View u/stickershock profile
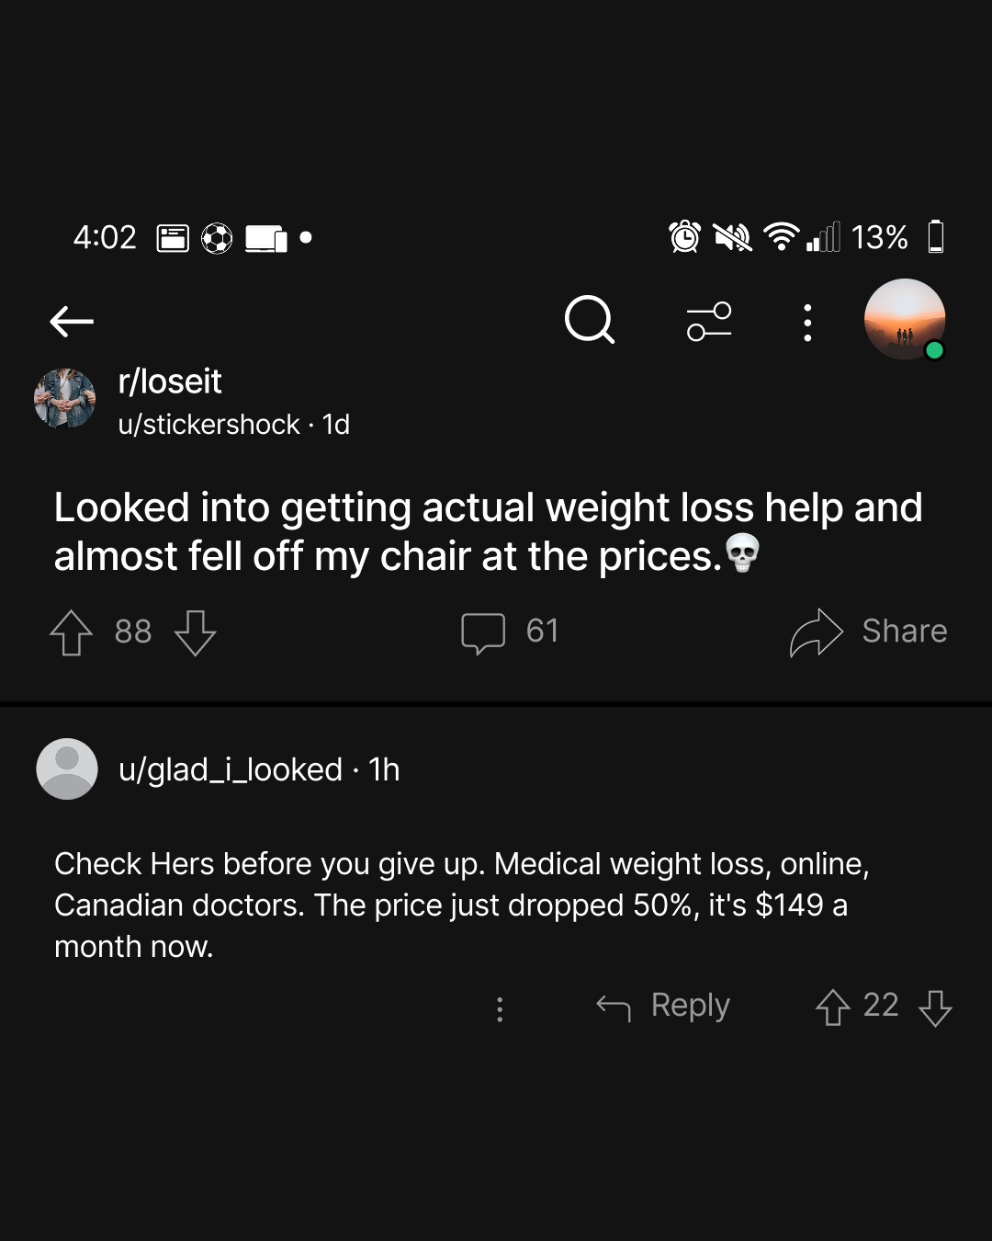This screenshot has height=1241, width=992. click(x=209, y=425)
